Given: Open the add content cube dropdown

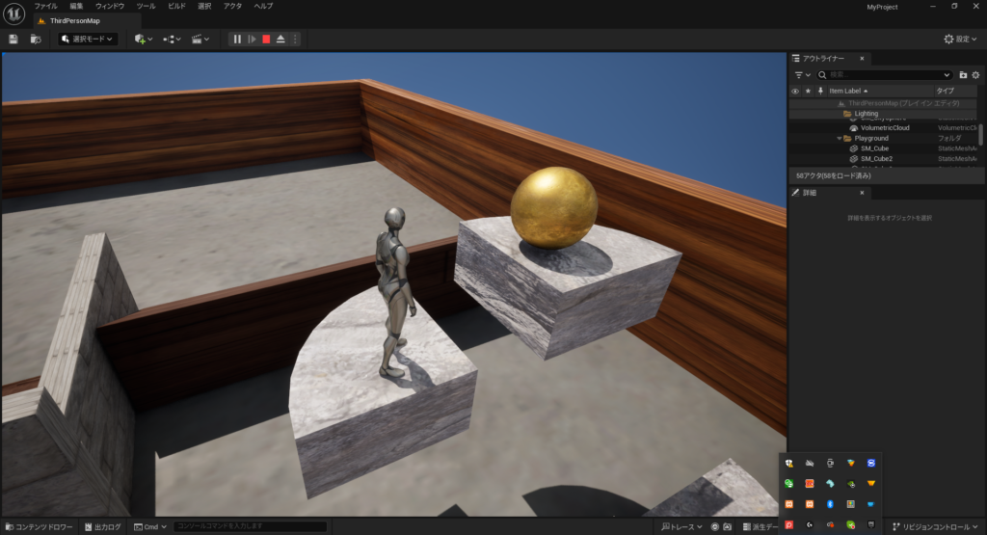Looking at the screenshot, I should click(144, 40).
